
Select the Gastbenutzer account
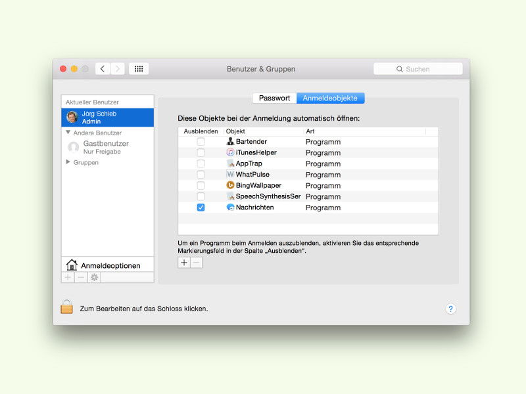[108, 147]
